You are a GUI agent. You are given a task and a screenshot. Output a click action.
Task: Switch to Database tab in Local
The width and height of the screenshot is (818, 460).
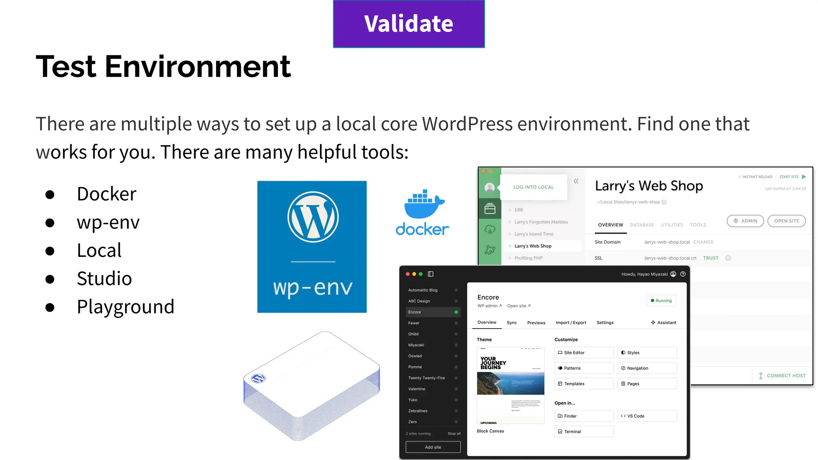pos(642,225)
